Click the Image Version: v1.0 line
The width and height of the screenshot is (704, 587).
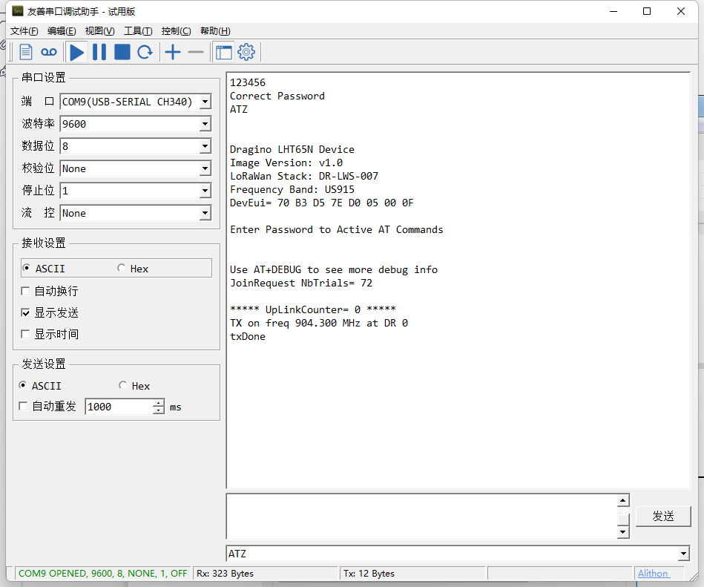(286, 163)
